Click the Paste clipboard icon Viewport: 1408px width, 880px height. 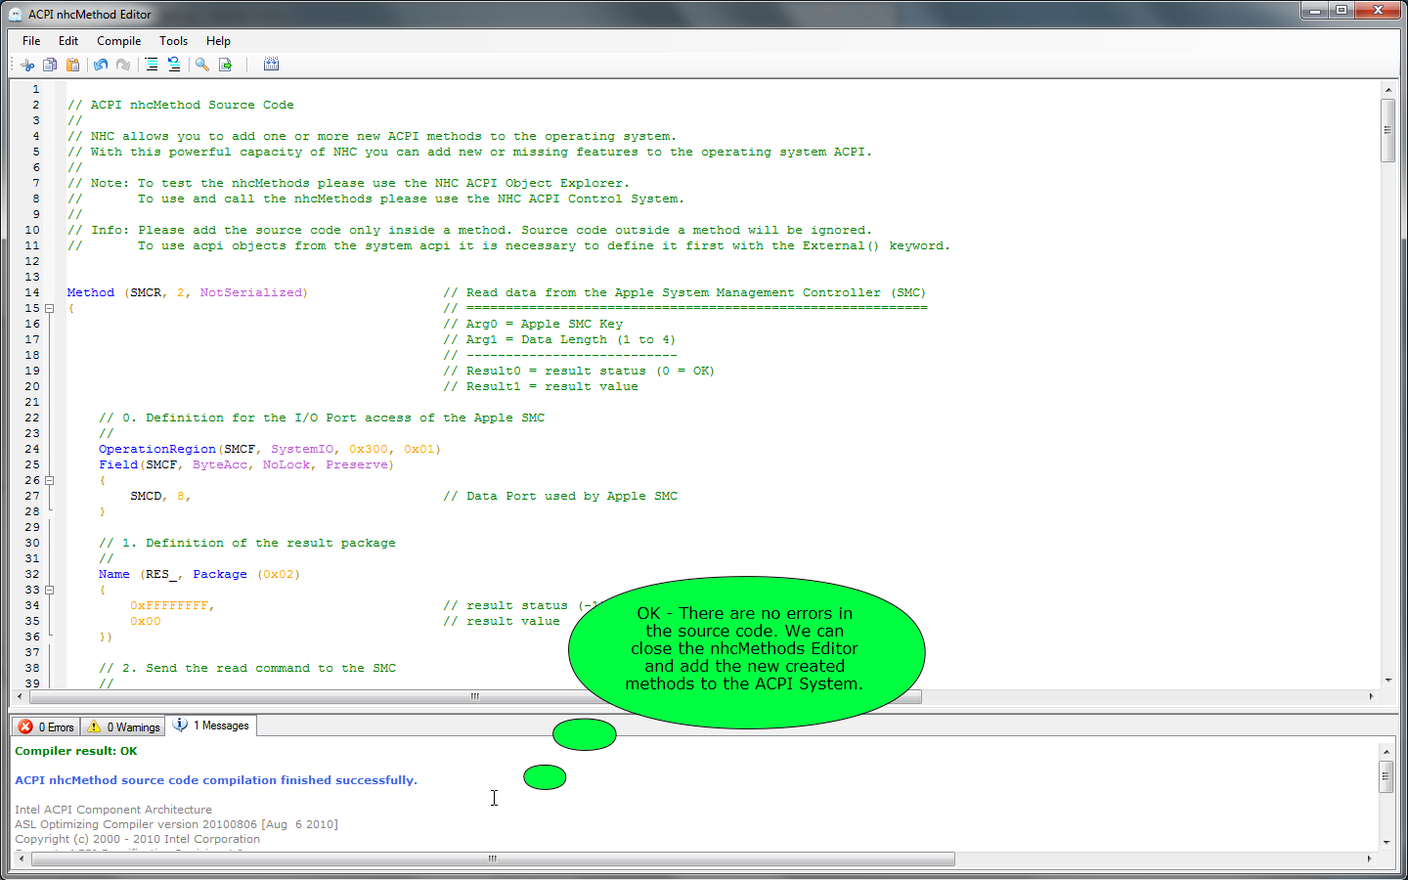point(72,65)
